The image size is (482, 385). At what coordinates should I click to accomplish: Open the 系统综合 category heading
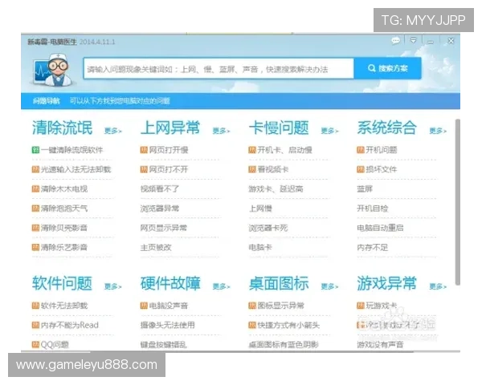tap(387, 128)
